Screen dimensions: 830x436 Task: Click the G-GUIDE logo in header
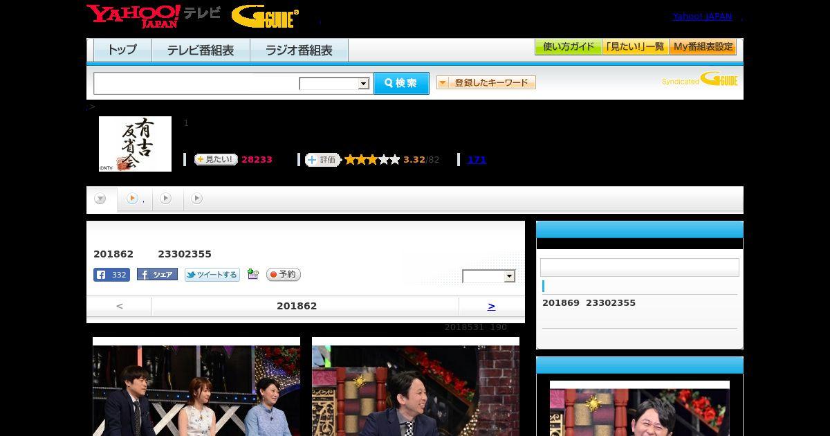pos(265,16)
